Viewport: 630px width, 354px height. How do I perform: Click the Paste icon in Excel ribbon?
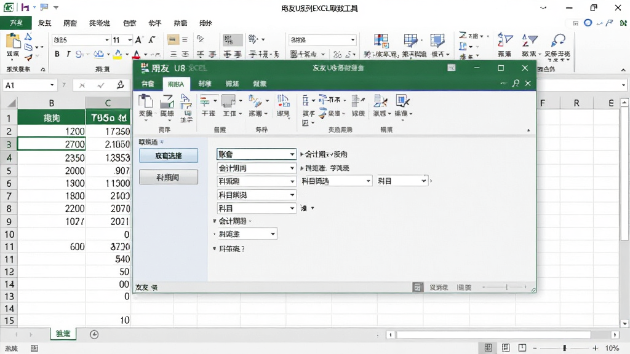click(13, 41)
